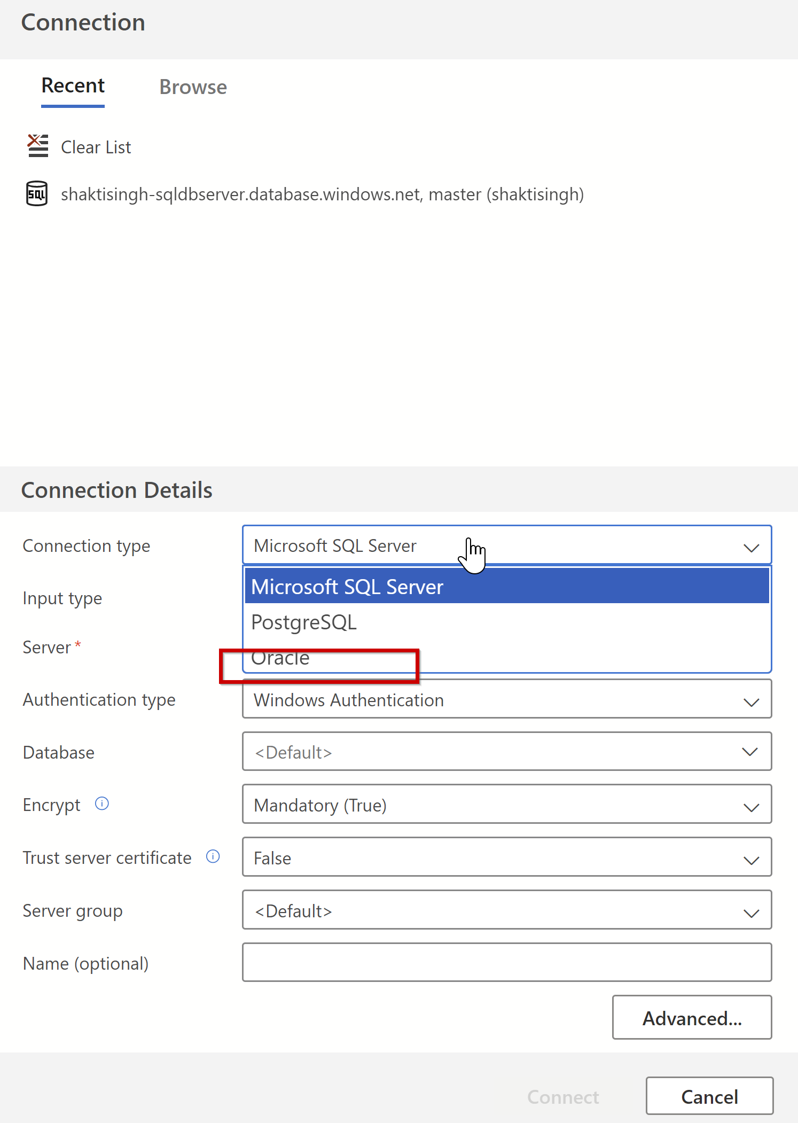The width and height of the screenshot is (798, 1123).
Task: Open the Authentication type dropdown
Action: [x=507, y=699]
